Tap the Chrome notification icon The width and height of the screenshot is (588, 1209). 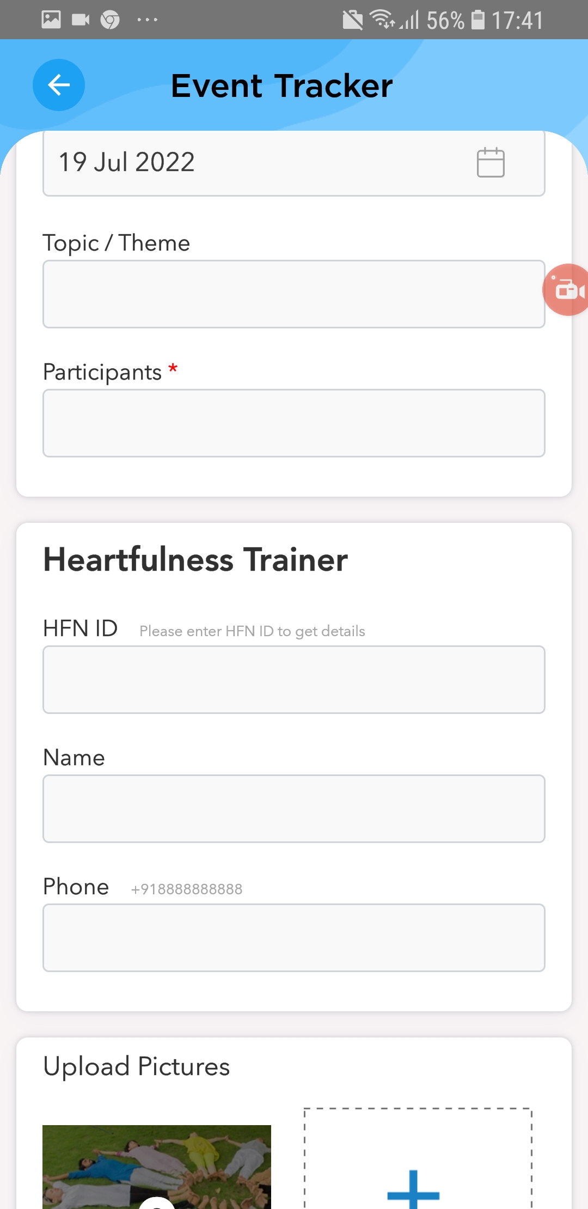click(x=110, y=20)
